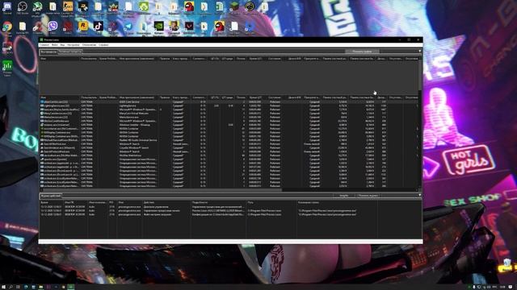This screenshot has height=290, width=517.
Task: Click the Insights button in log panel
Action: click(343, 195)
